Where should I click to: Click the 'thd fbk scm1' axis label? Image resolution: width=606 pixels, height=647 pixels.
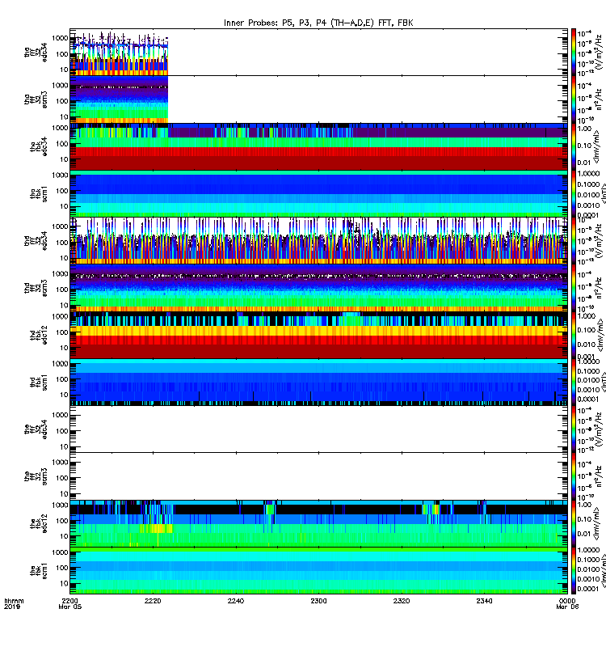[39, 382]
